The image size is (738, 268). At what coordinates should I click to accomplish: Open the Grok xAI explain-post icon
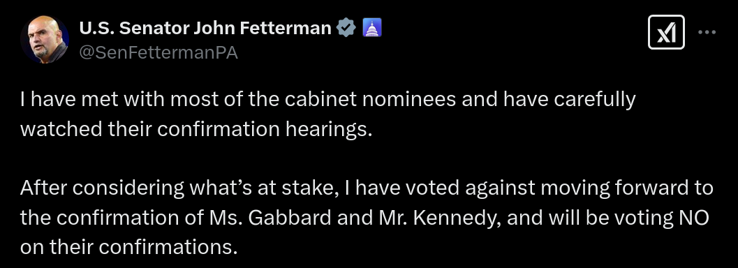666,32
